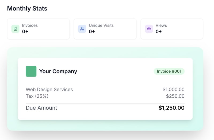Click the Unique Visits label text

(x=101, y=25)
